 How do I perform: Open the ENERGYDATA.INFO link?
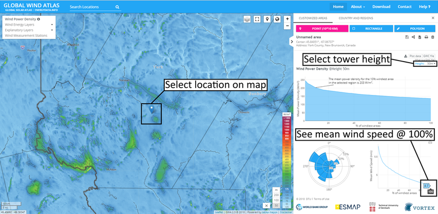click(47, 10)
